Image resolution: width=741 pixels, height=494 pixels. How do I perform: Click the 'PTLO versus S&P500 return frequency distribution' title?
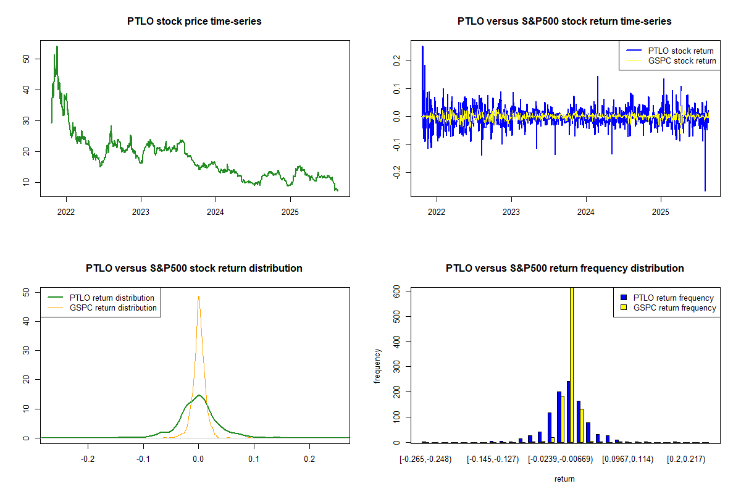564,269
